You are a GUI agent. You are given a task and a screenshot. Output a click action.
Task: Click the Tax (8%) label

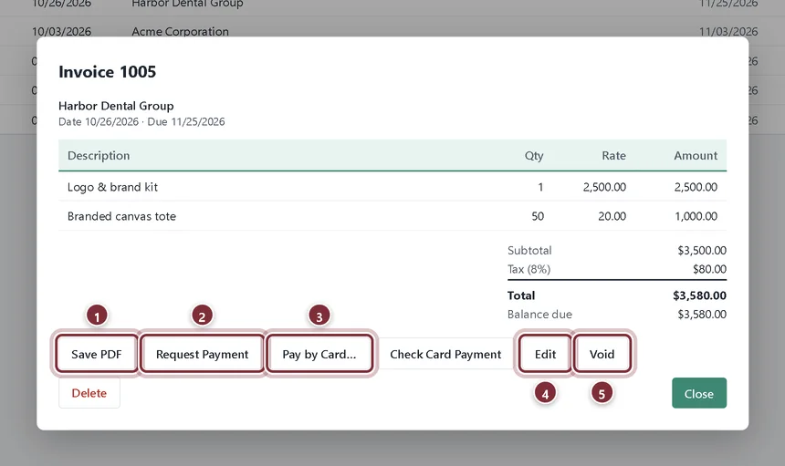529,269
